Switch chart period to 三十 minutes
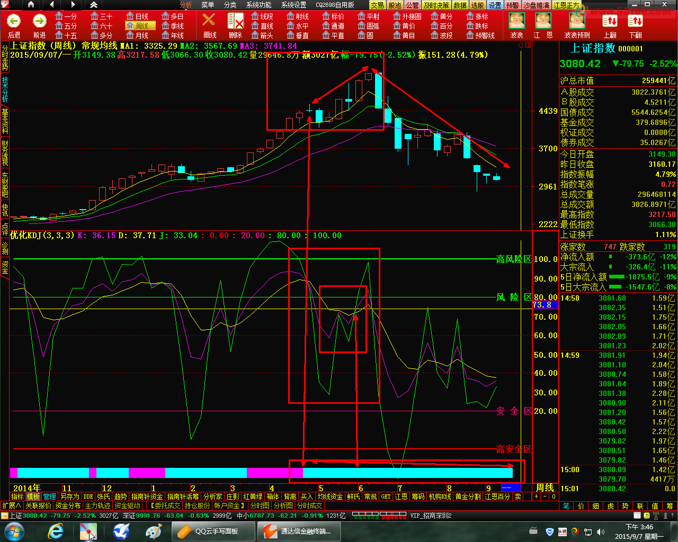This screenshot has height=542, width=678. [x=102, y=16]
